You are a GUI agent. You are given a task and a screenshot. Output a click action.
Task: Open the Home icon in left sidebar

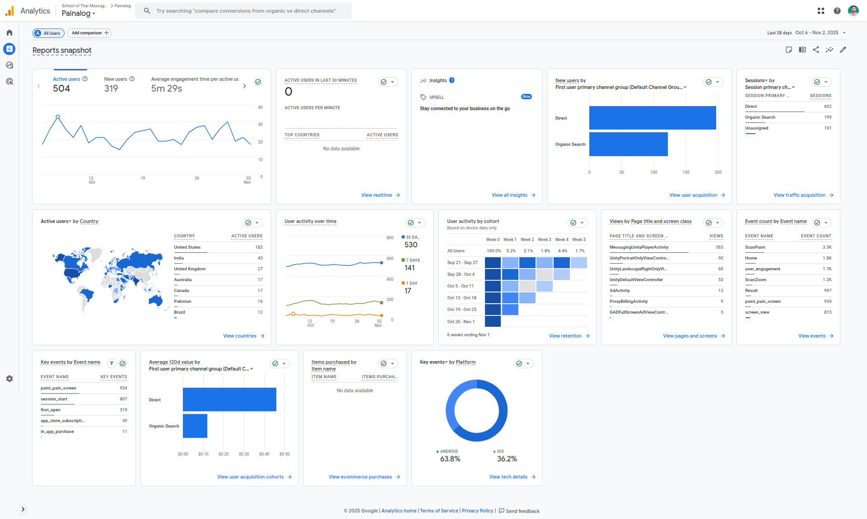[x=9, y=33]
